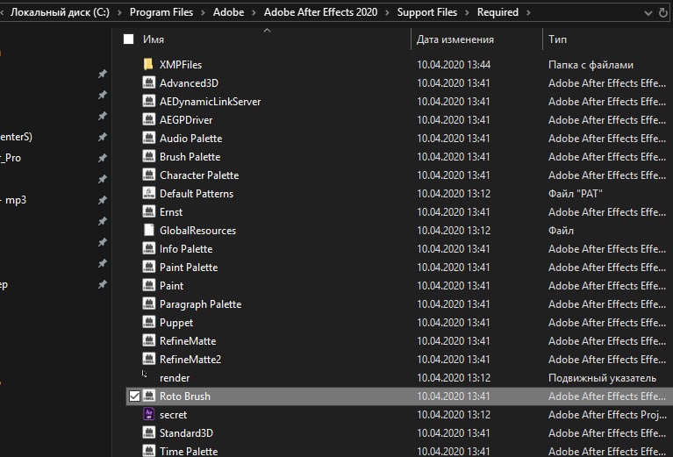The height and width of the screenshot is (457, 673).
Task: Expand chevron after Adobe breadcrumb
Action: [x=254, y=12]
